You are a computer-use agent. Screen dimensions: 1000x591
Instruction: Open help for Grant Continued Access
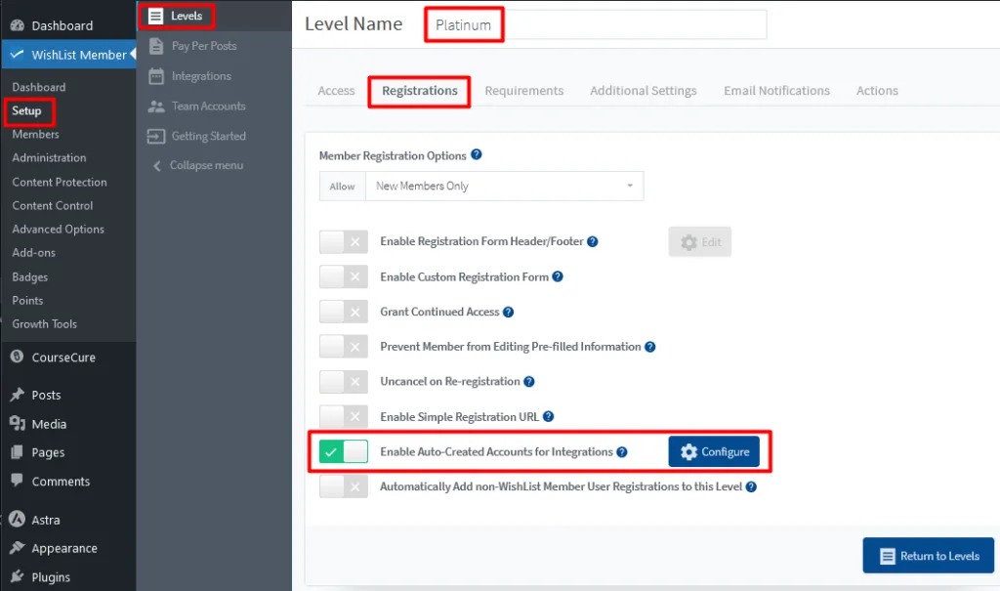pyautogui.click(x=508, y=312)
